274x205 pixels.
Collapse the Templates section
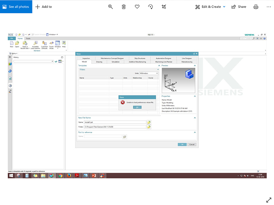coord(159,66)
